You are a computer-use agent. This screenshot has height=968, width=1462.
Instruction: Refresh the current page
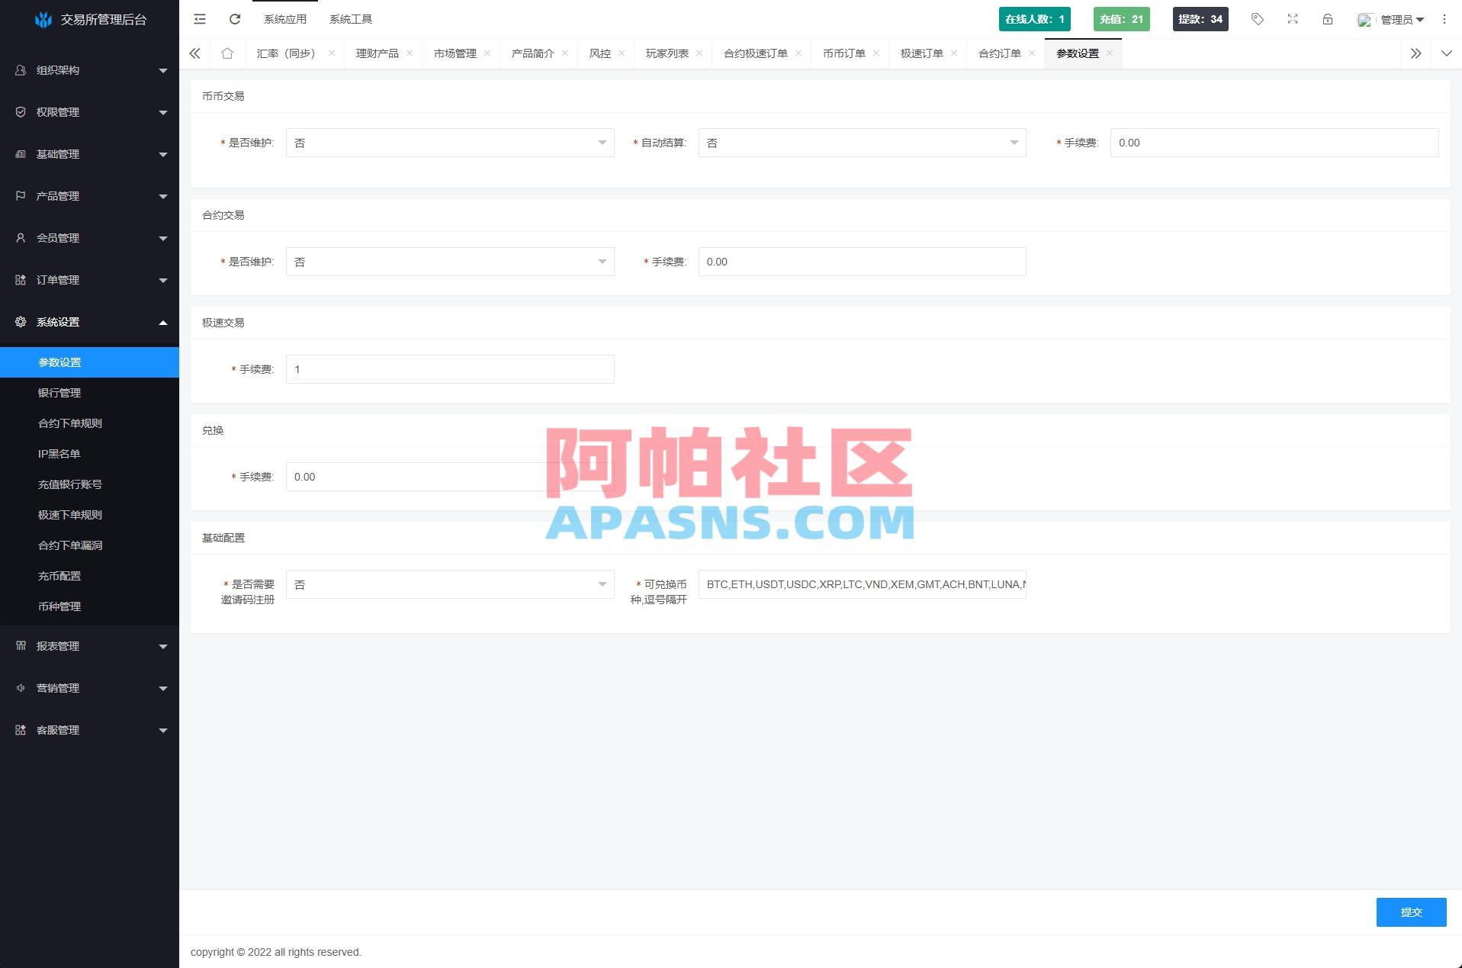(x=234, y=18)
